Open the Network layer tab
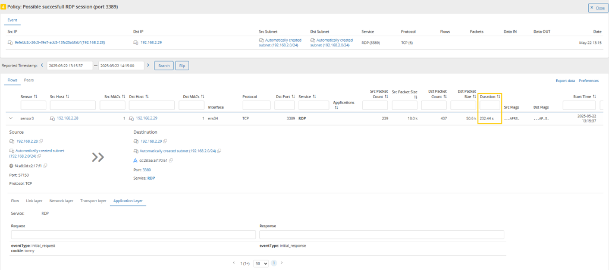The image size is (609, 270). [x=61, y=201]
